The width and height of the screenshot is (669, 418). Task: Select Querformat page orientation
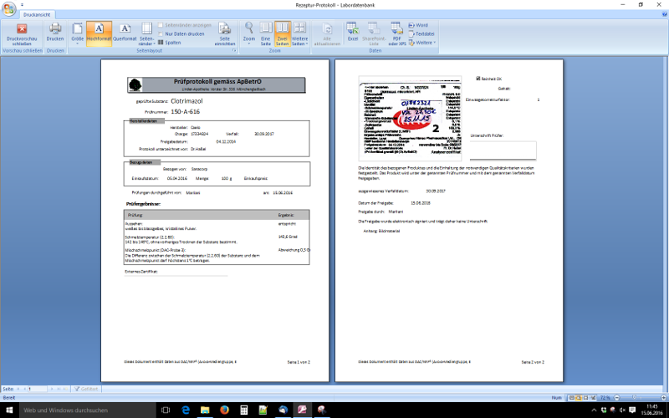click(x=125, y=33)
